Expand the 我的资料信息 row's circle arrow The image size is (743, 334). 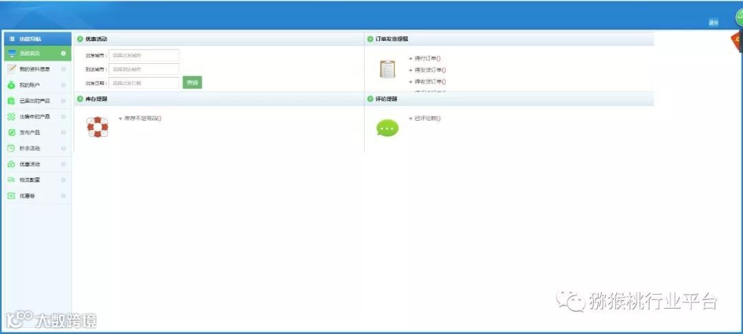[63, 69]
